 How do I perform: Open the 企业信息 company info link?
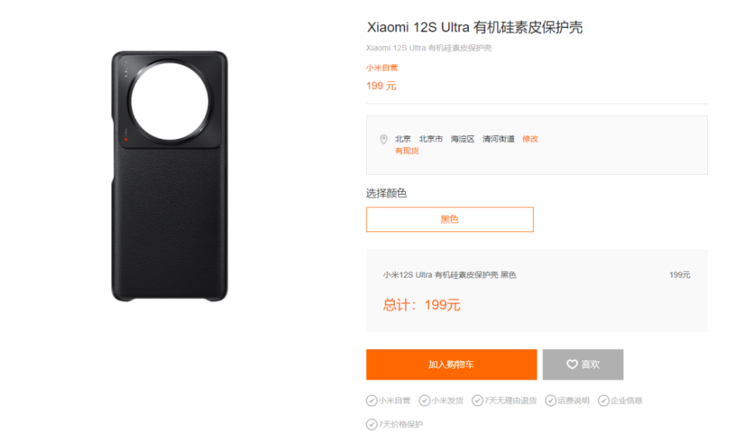point(626,401)
